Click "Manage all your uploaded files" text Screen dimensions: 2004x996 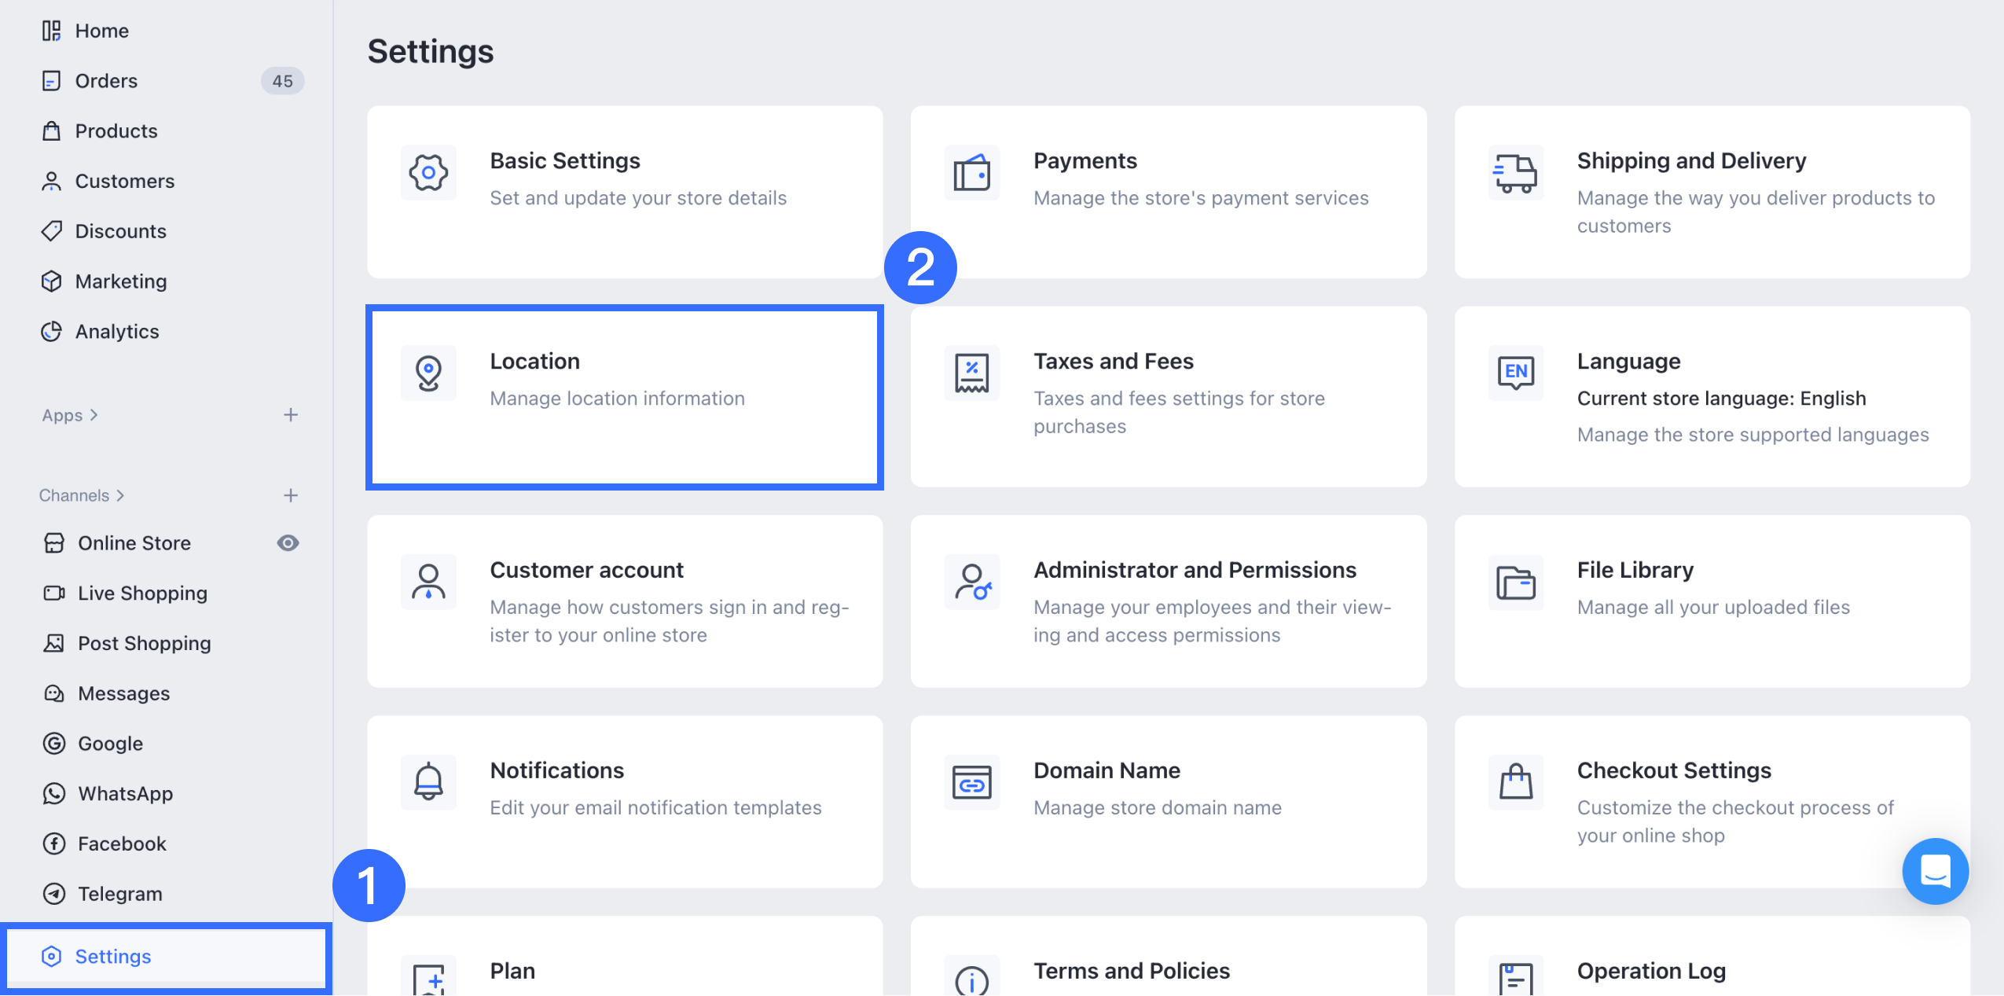click(x=1713, y=608)
